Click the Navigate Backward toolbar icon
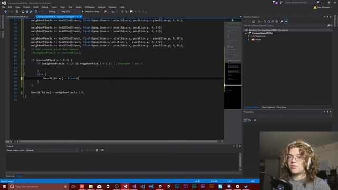Image resolution: width=338 pixels, height=190 pixels. pyautogui.click(x=6, y=12)
